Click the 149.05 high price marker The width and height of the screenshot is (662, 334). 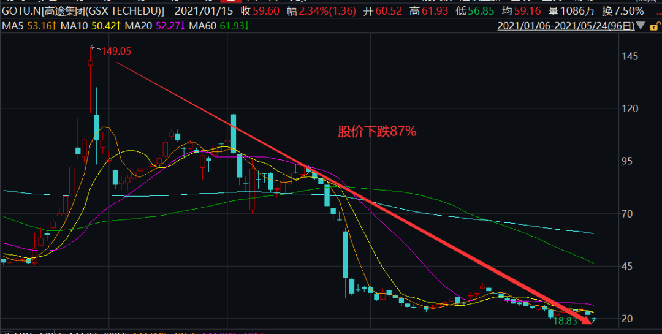pos(116,51)
